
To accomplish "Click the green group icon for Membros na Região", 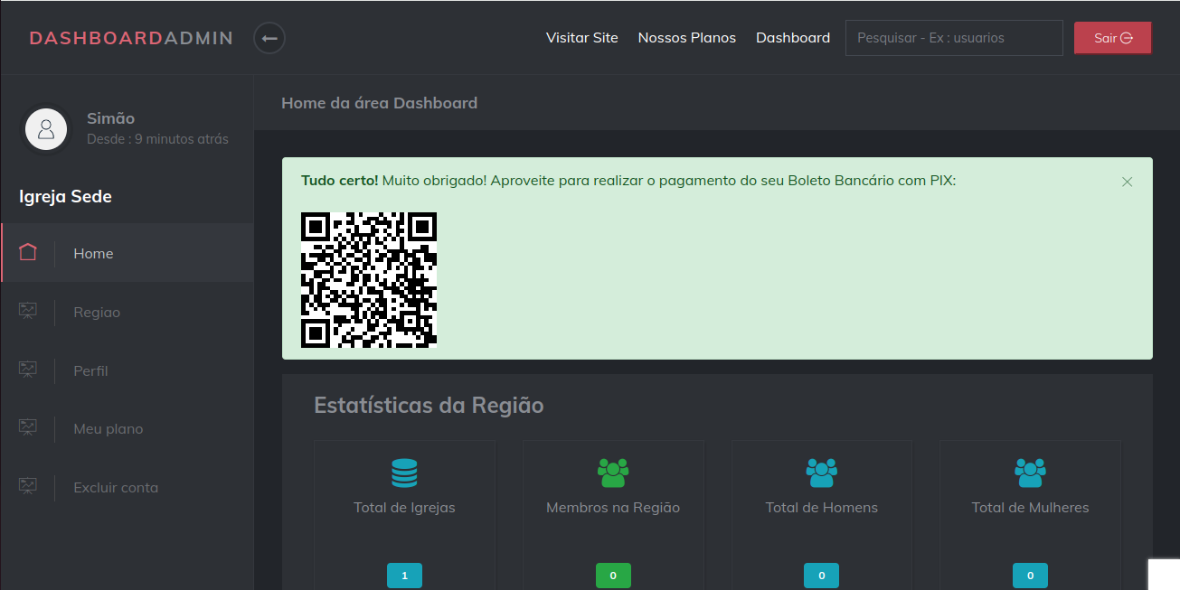I will pyautogui.click(x=613, y=473).
